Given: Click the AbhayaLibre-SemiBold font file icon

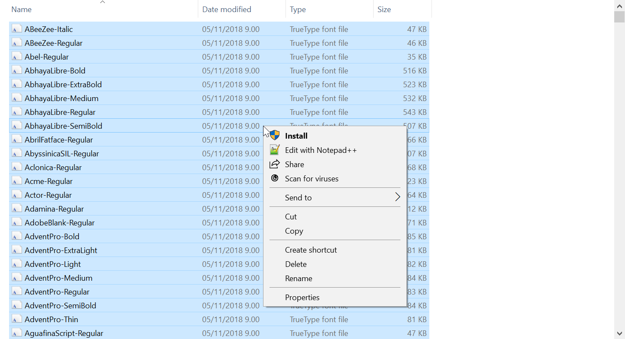Looking at the screenshot, I should (17, 126).
